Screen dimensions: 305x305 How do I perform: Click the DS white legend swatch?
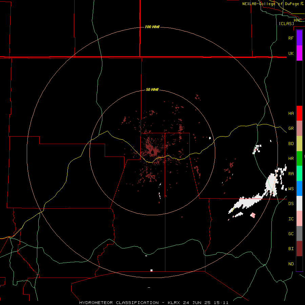[299, 203]
